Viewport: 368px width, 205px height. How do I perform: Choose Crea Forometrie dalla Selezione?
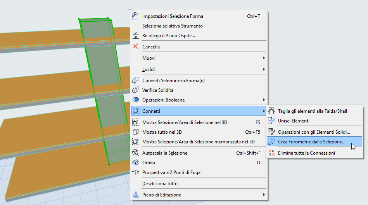point(314,141)
